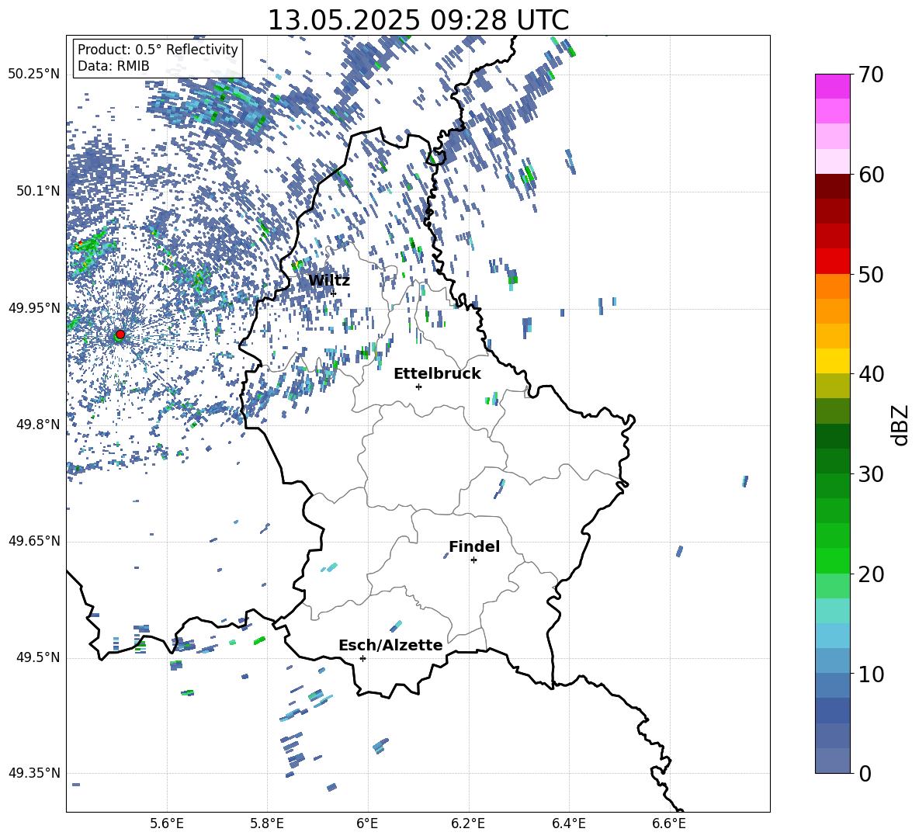919x839 pixels.
Task: Click the colorbar tick label 30
Action: tap(872, 474)
